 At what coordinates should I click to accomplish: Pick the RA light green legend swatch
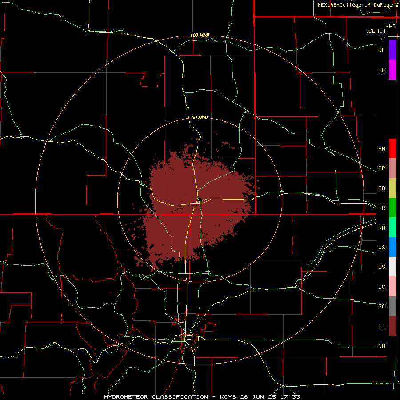pyautogui.click(x=392, y=228)
